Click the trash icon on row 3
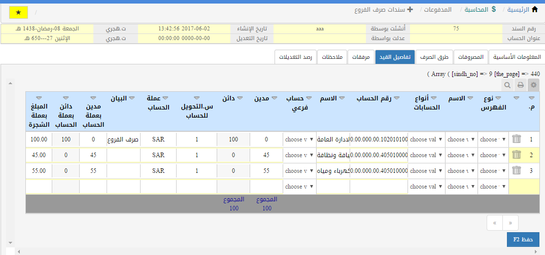The width and height of the screenshot is (545, 255). tap(516, 171)
